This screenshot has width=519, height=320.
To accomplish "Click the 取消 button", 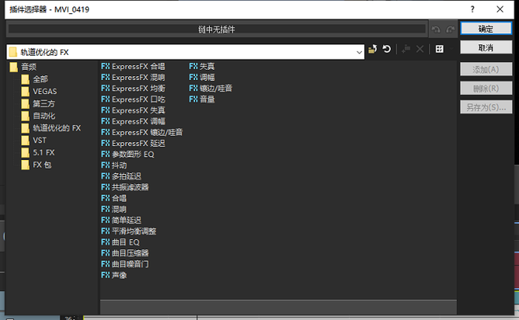I will (485, 48).
